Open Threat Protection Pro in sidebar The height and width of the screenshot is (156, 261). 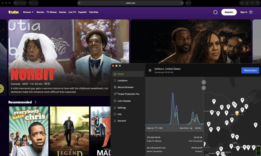tap(128, 94)
